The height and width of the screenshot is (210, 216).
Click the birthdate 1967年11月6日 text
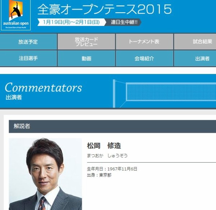pos(122,169)
